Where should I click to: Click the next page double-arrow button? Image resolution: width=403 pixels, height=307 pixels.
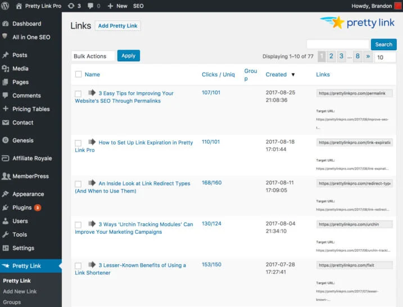[368, 56]
